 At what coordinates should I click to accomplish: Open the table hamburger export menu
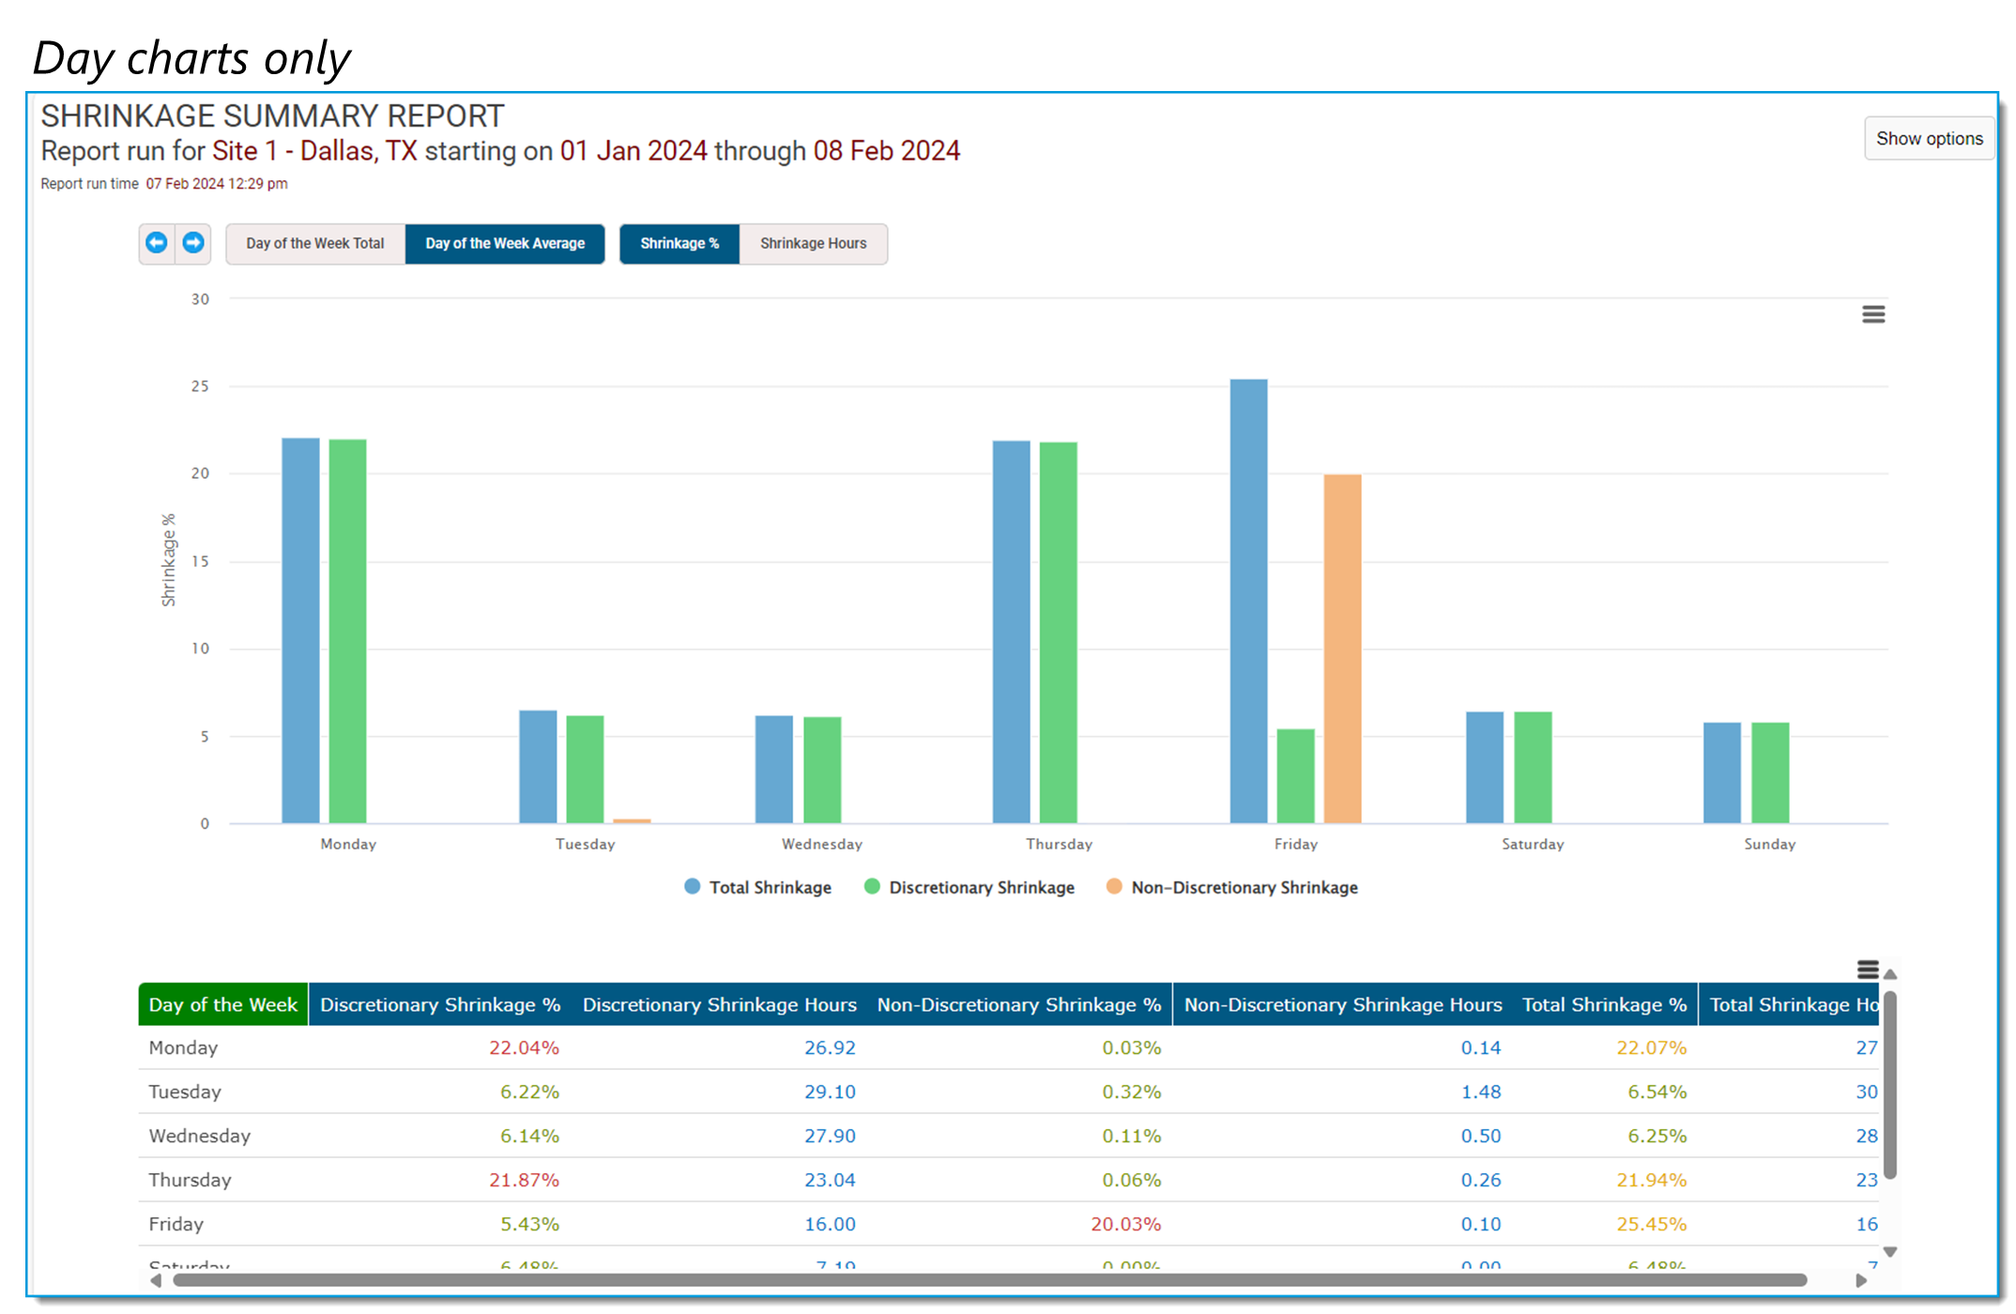1868,970
